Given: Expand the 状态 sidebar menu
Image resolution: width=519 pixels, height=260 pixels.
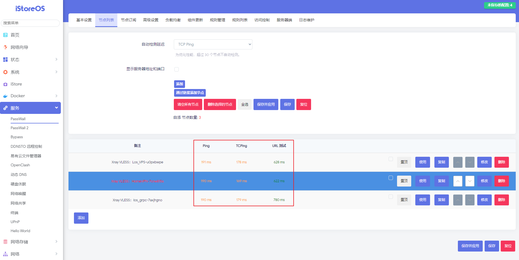Looking at the screenshot, I should [x=30, y=60].
